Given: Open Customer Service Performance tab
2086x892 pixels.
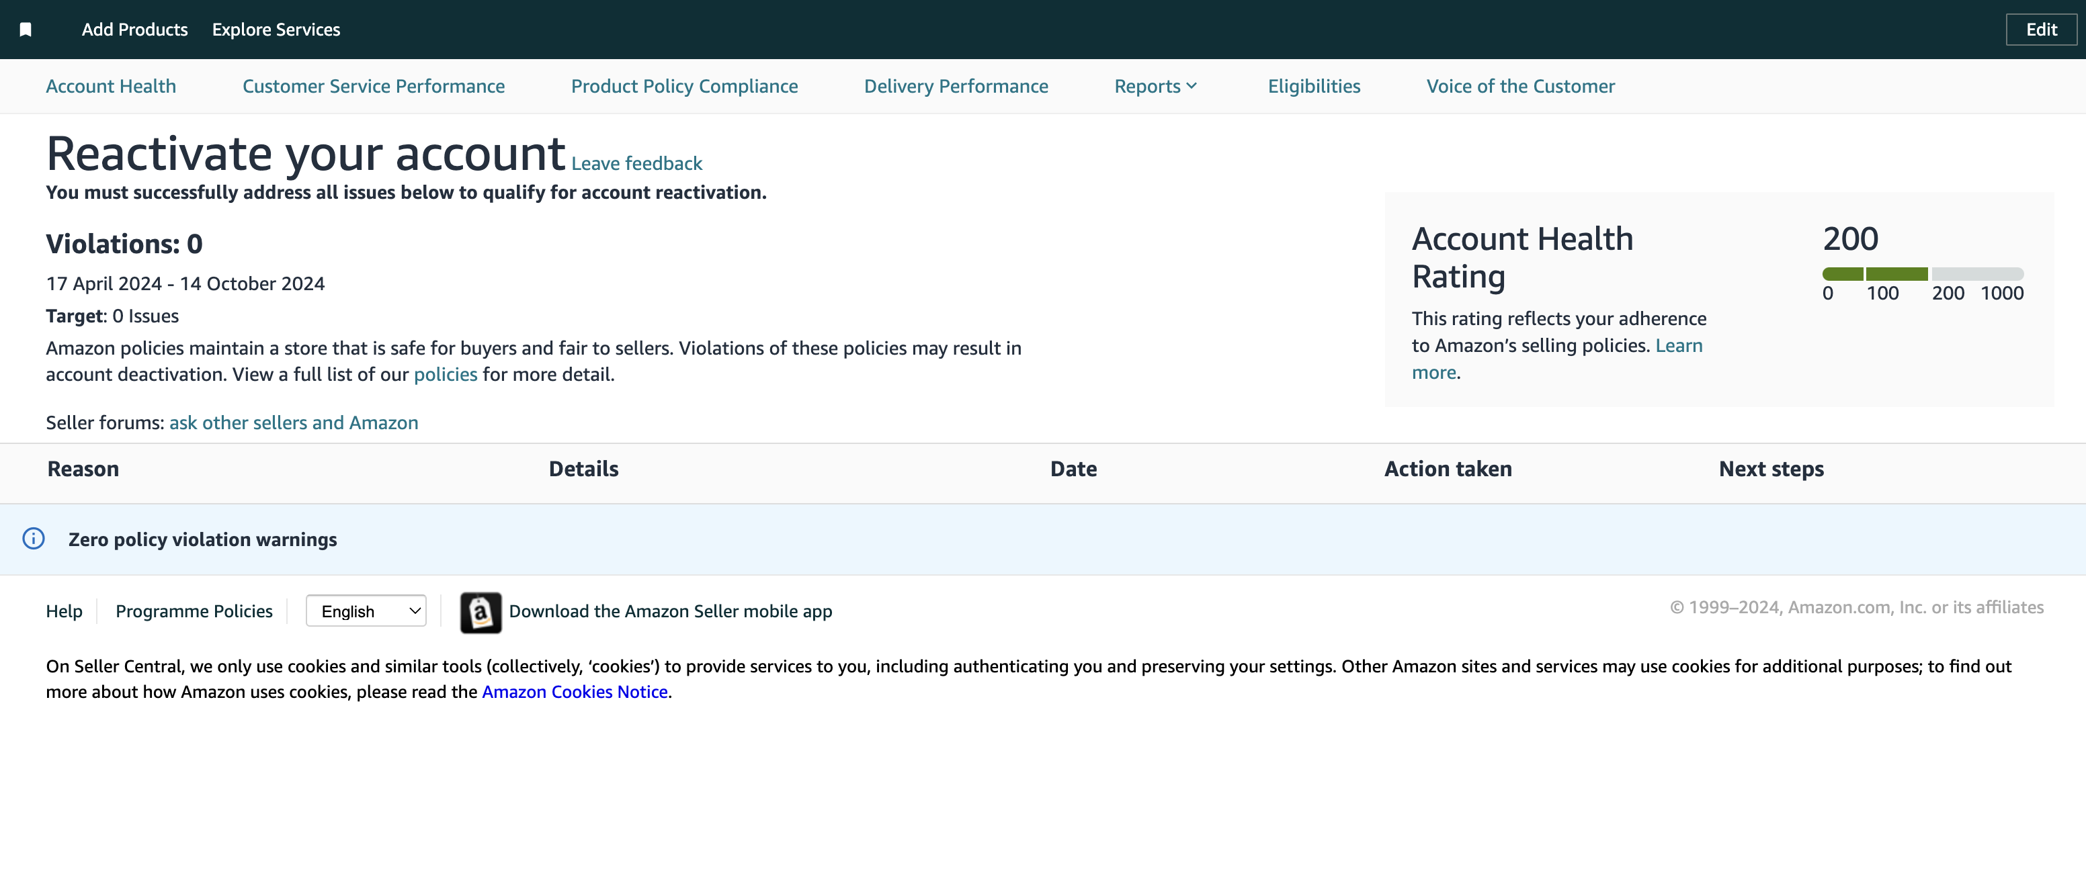Looking at the screenshot, I should [373, 86].
